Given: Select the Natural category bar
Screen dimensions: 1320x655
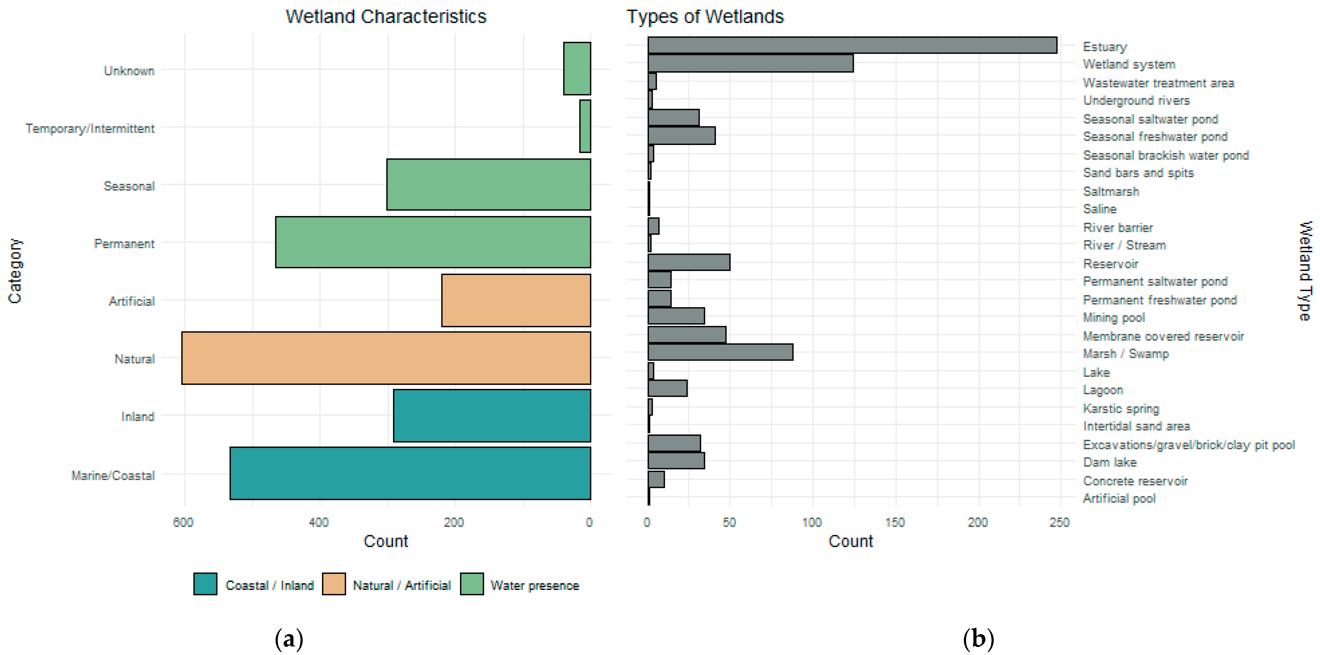Looking at the screenshot, I should click(x=386, y=358).
